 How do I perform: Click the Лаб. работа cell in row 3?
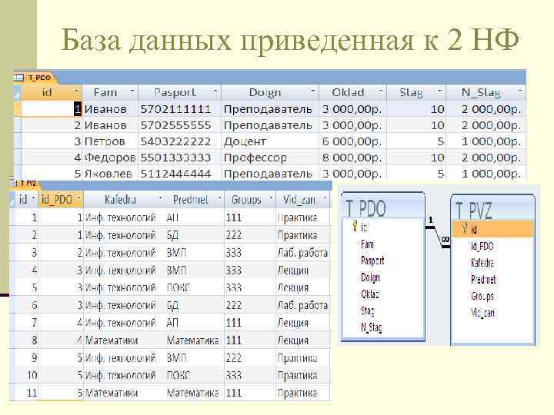tap(303, 253)
